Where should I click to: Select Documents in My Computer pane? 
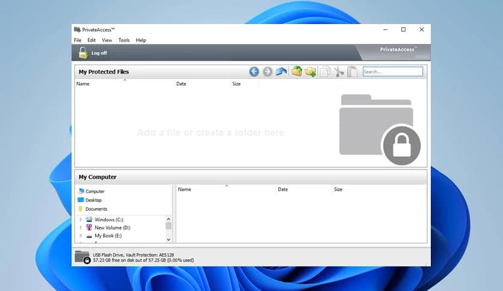click(x=96, y=209)
